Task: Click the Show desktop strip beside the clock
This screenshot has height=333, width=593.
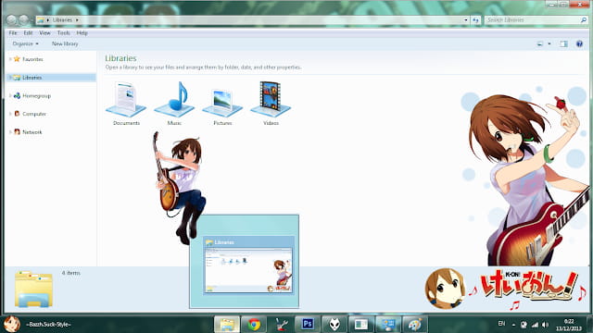Action: point(589,325)
